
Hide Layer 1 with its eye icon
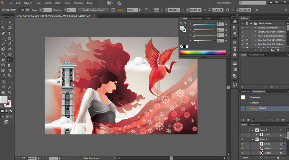tap(242, 140)
